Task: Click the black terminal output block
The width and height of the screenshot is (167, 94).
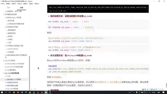Action: [x=98, y=9]
